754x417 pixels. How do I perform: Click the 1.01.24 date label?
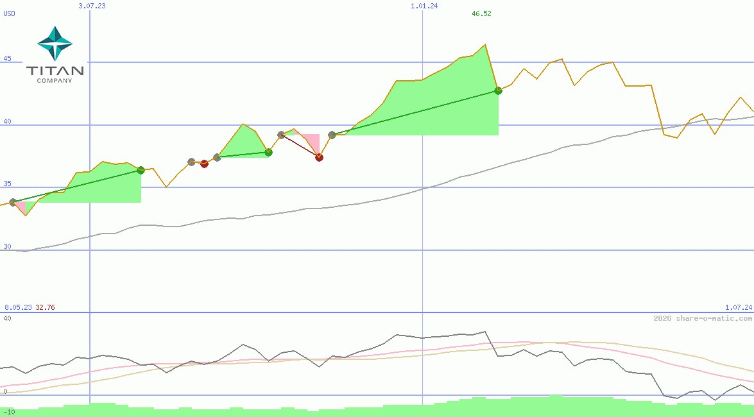coord(424,6)
